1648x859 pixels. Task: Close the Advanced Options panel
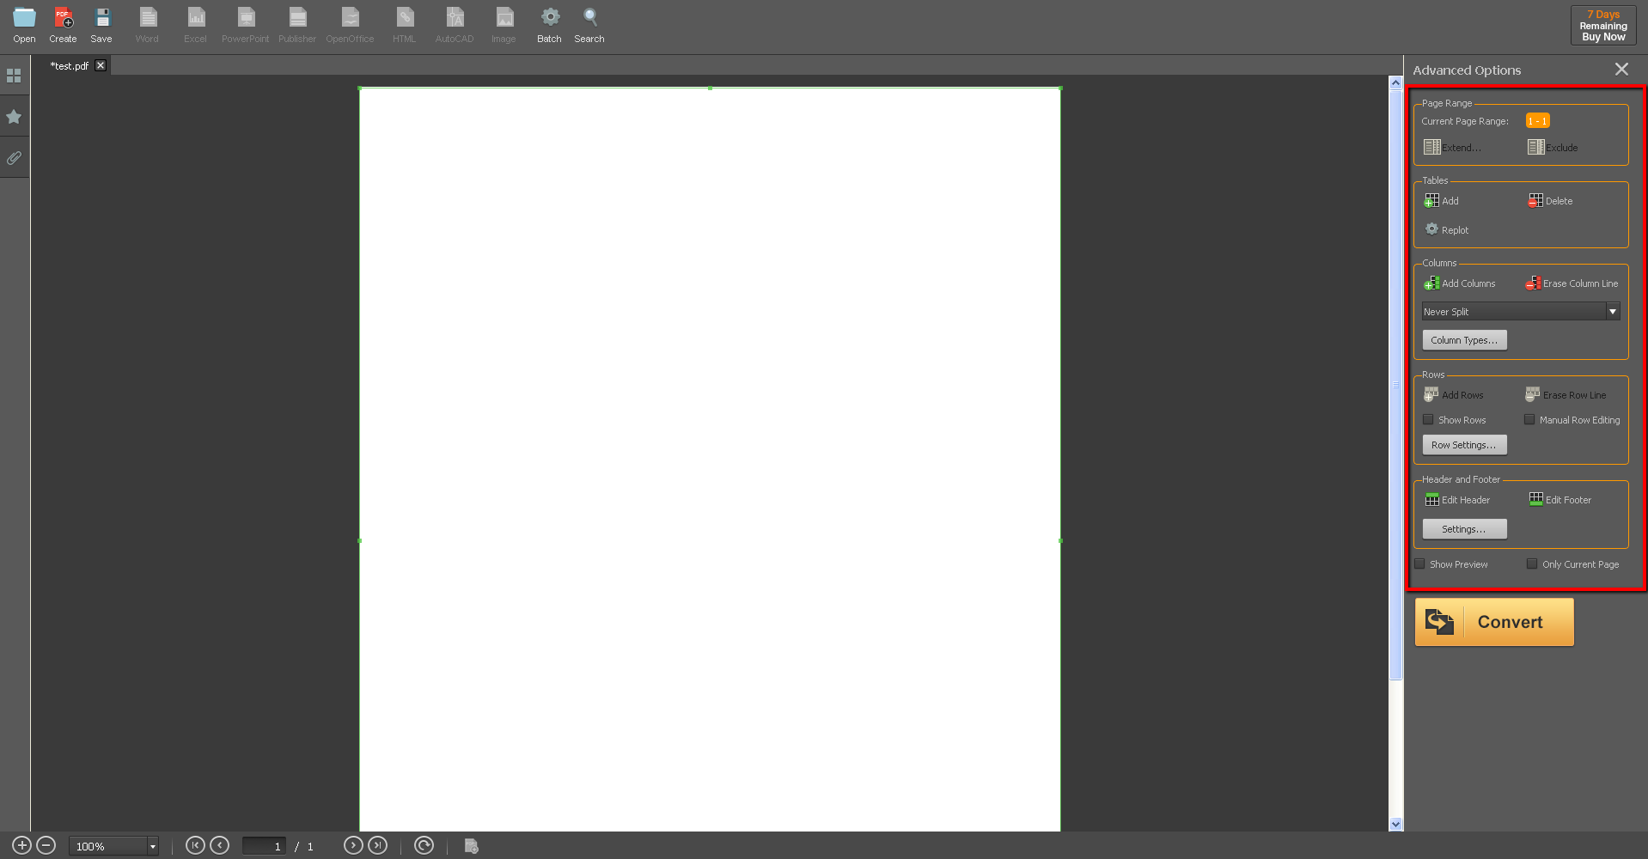click(1621, 70)
